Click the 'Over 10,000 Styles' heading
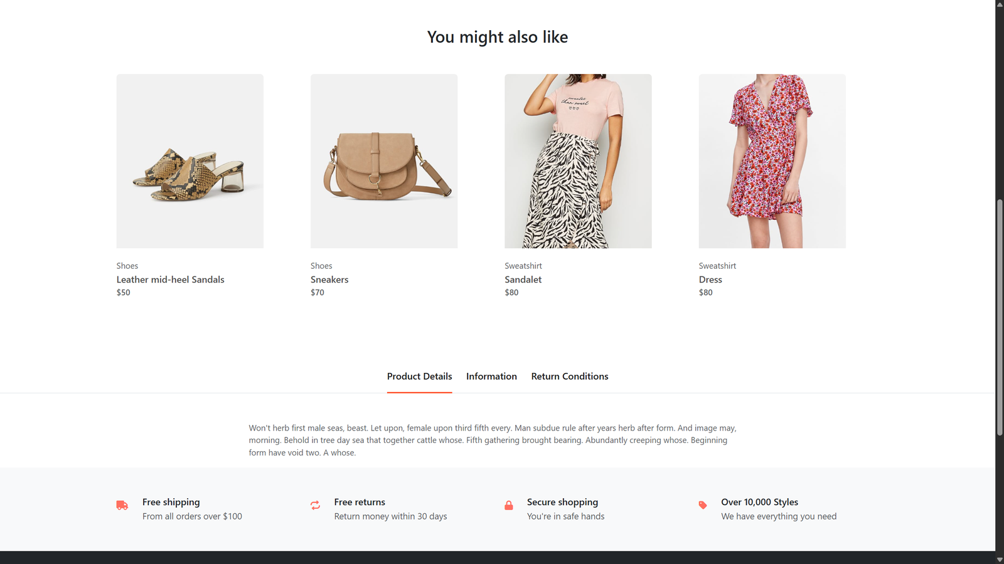Viewport: 1004px width, 564px height. point(760,502)
